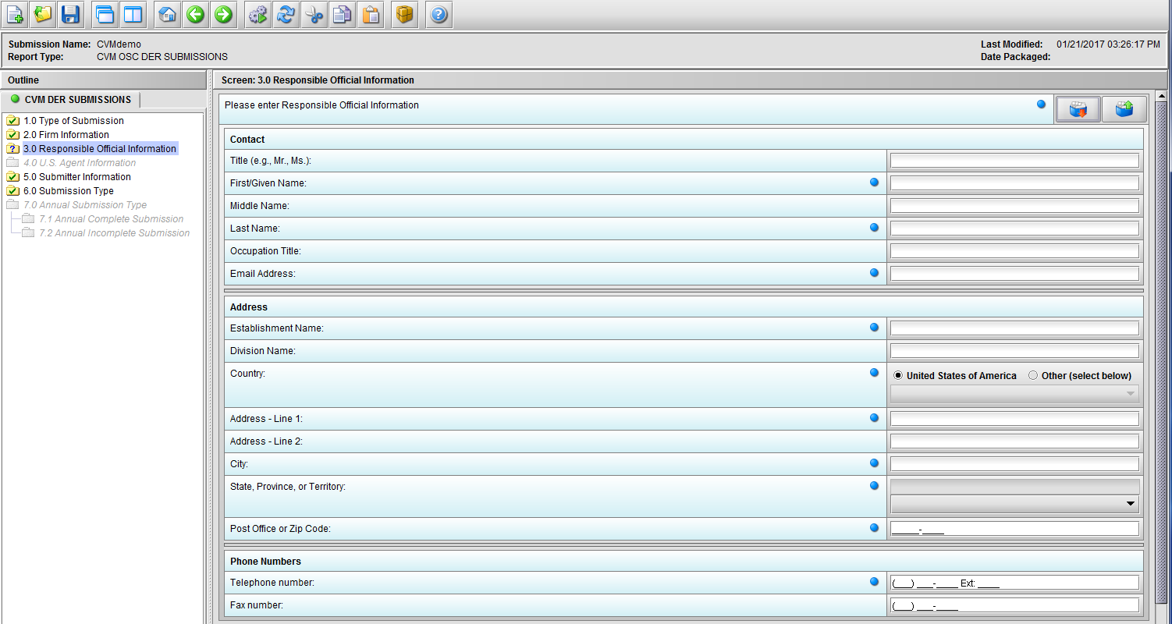
Task: Open 1.0 Type of Submission in outline
Action: pos(73,120)
